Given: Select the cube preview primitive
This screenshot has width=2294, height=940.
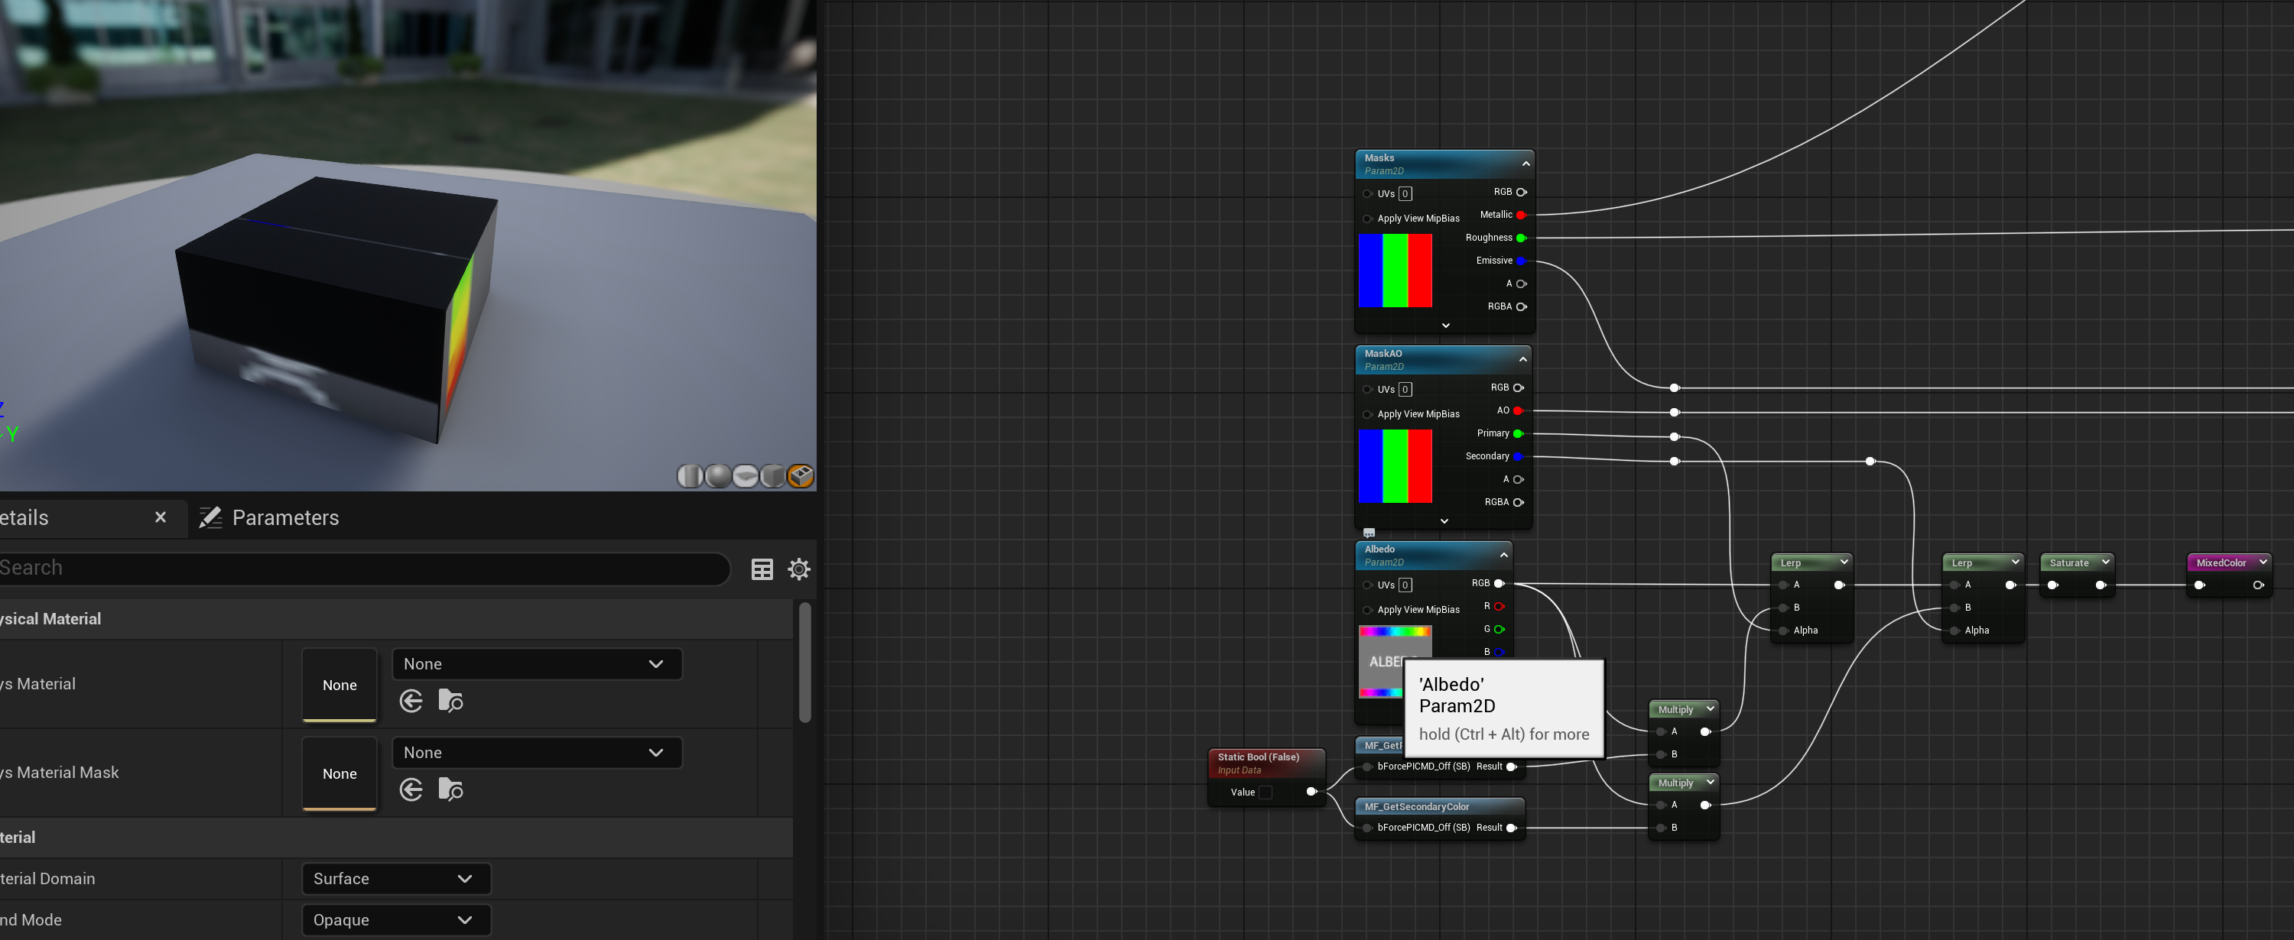Looking at the screenshot, I should tap(773, 476).
